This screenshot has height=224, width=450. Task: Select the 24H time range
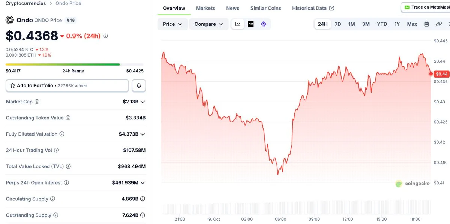point(322,24)
